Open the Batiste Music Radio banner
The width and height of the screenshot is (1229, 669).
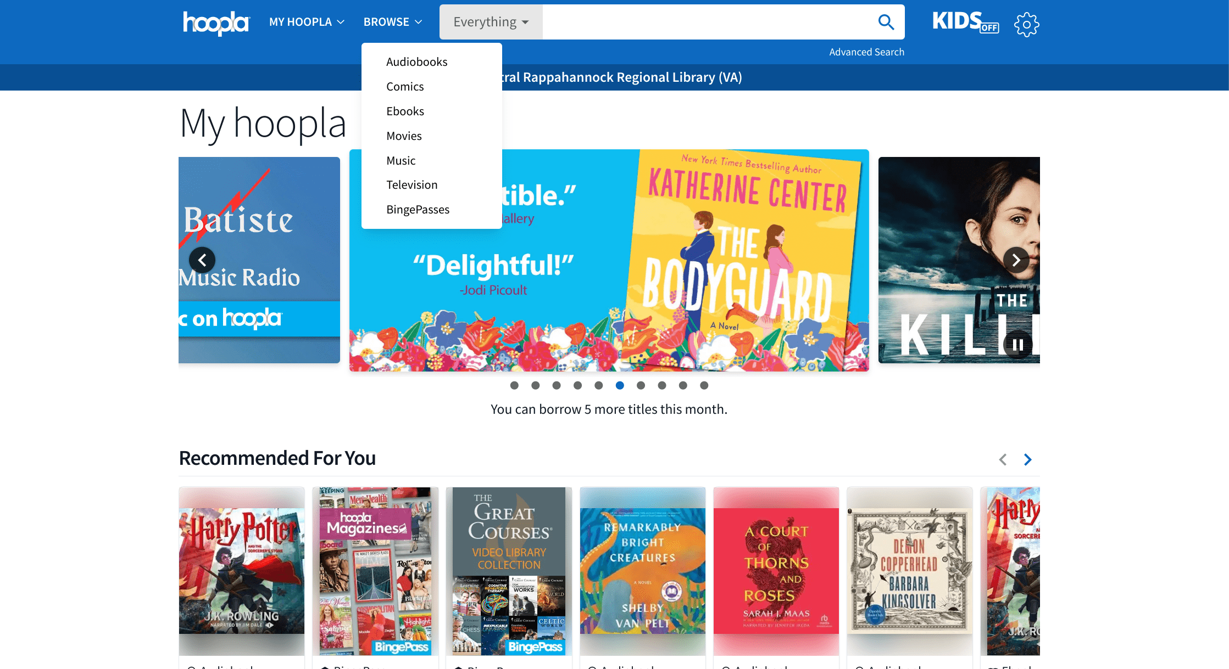pyautogui.click(x=259, y=260)
